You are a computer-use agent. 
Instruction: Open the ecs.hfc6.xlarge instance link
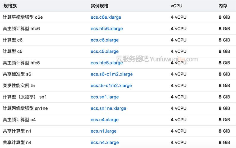(x=107, y=29)
